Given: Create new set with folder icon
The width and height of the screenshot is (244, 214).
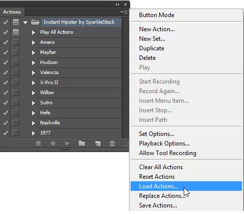Looking at the screenshot, I should 82,143.
